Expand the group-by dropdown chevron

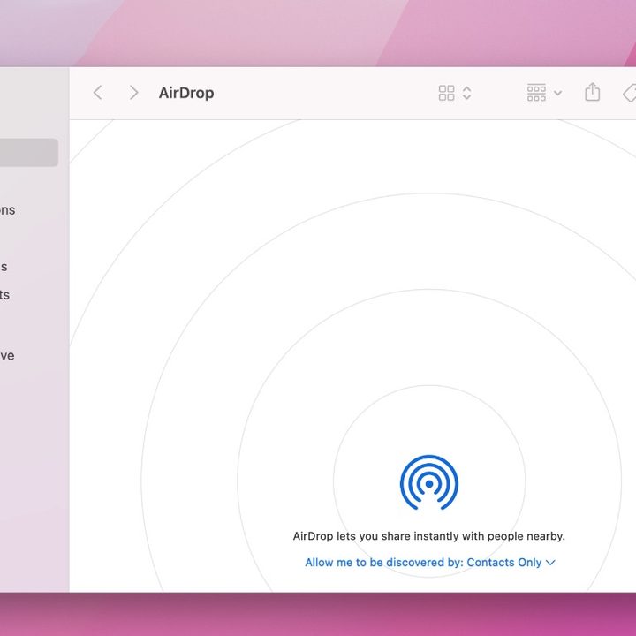click(x=558, y=93)
